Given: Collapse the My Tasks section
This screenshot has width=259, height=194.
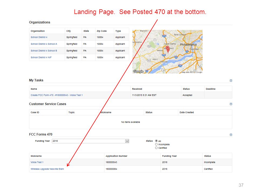Looking at the screenshot, I should (x=231, y=81).
